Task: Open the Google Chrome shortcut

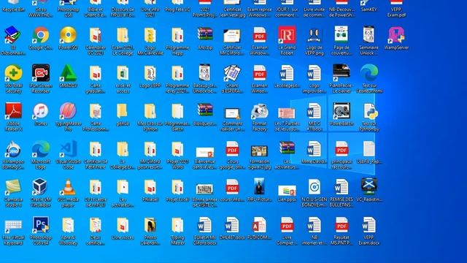Action: pos(41,35)
